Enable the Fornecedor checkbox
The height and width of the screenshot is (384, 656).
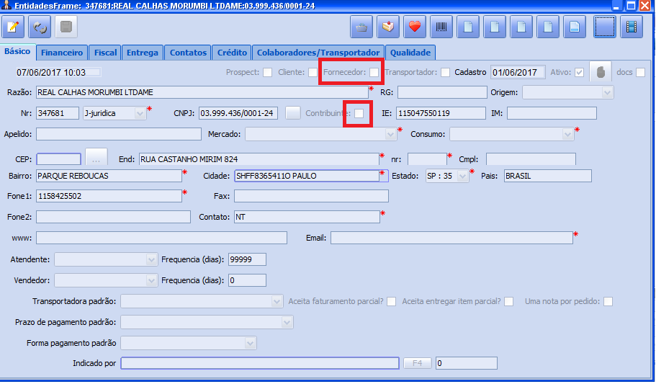(374, 73)
